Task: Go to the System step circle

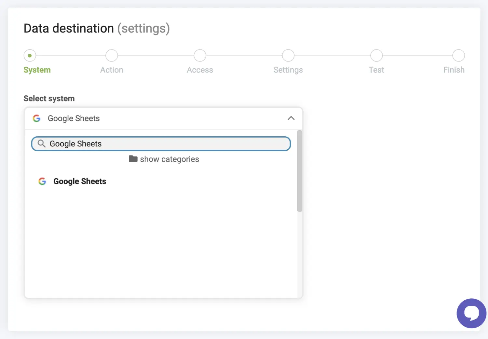Action: [30, 56]
